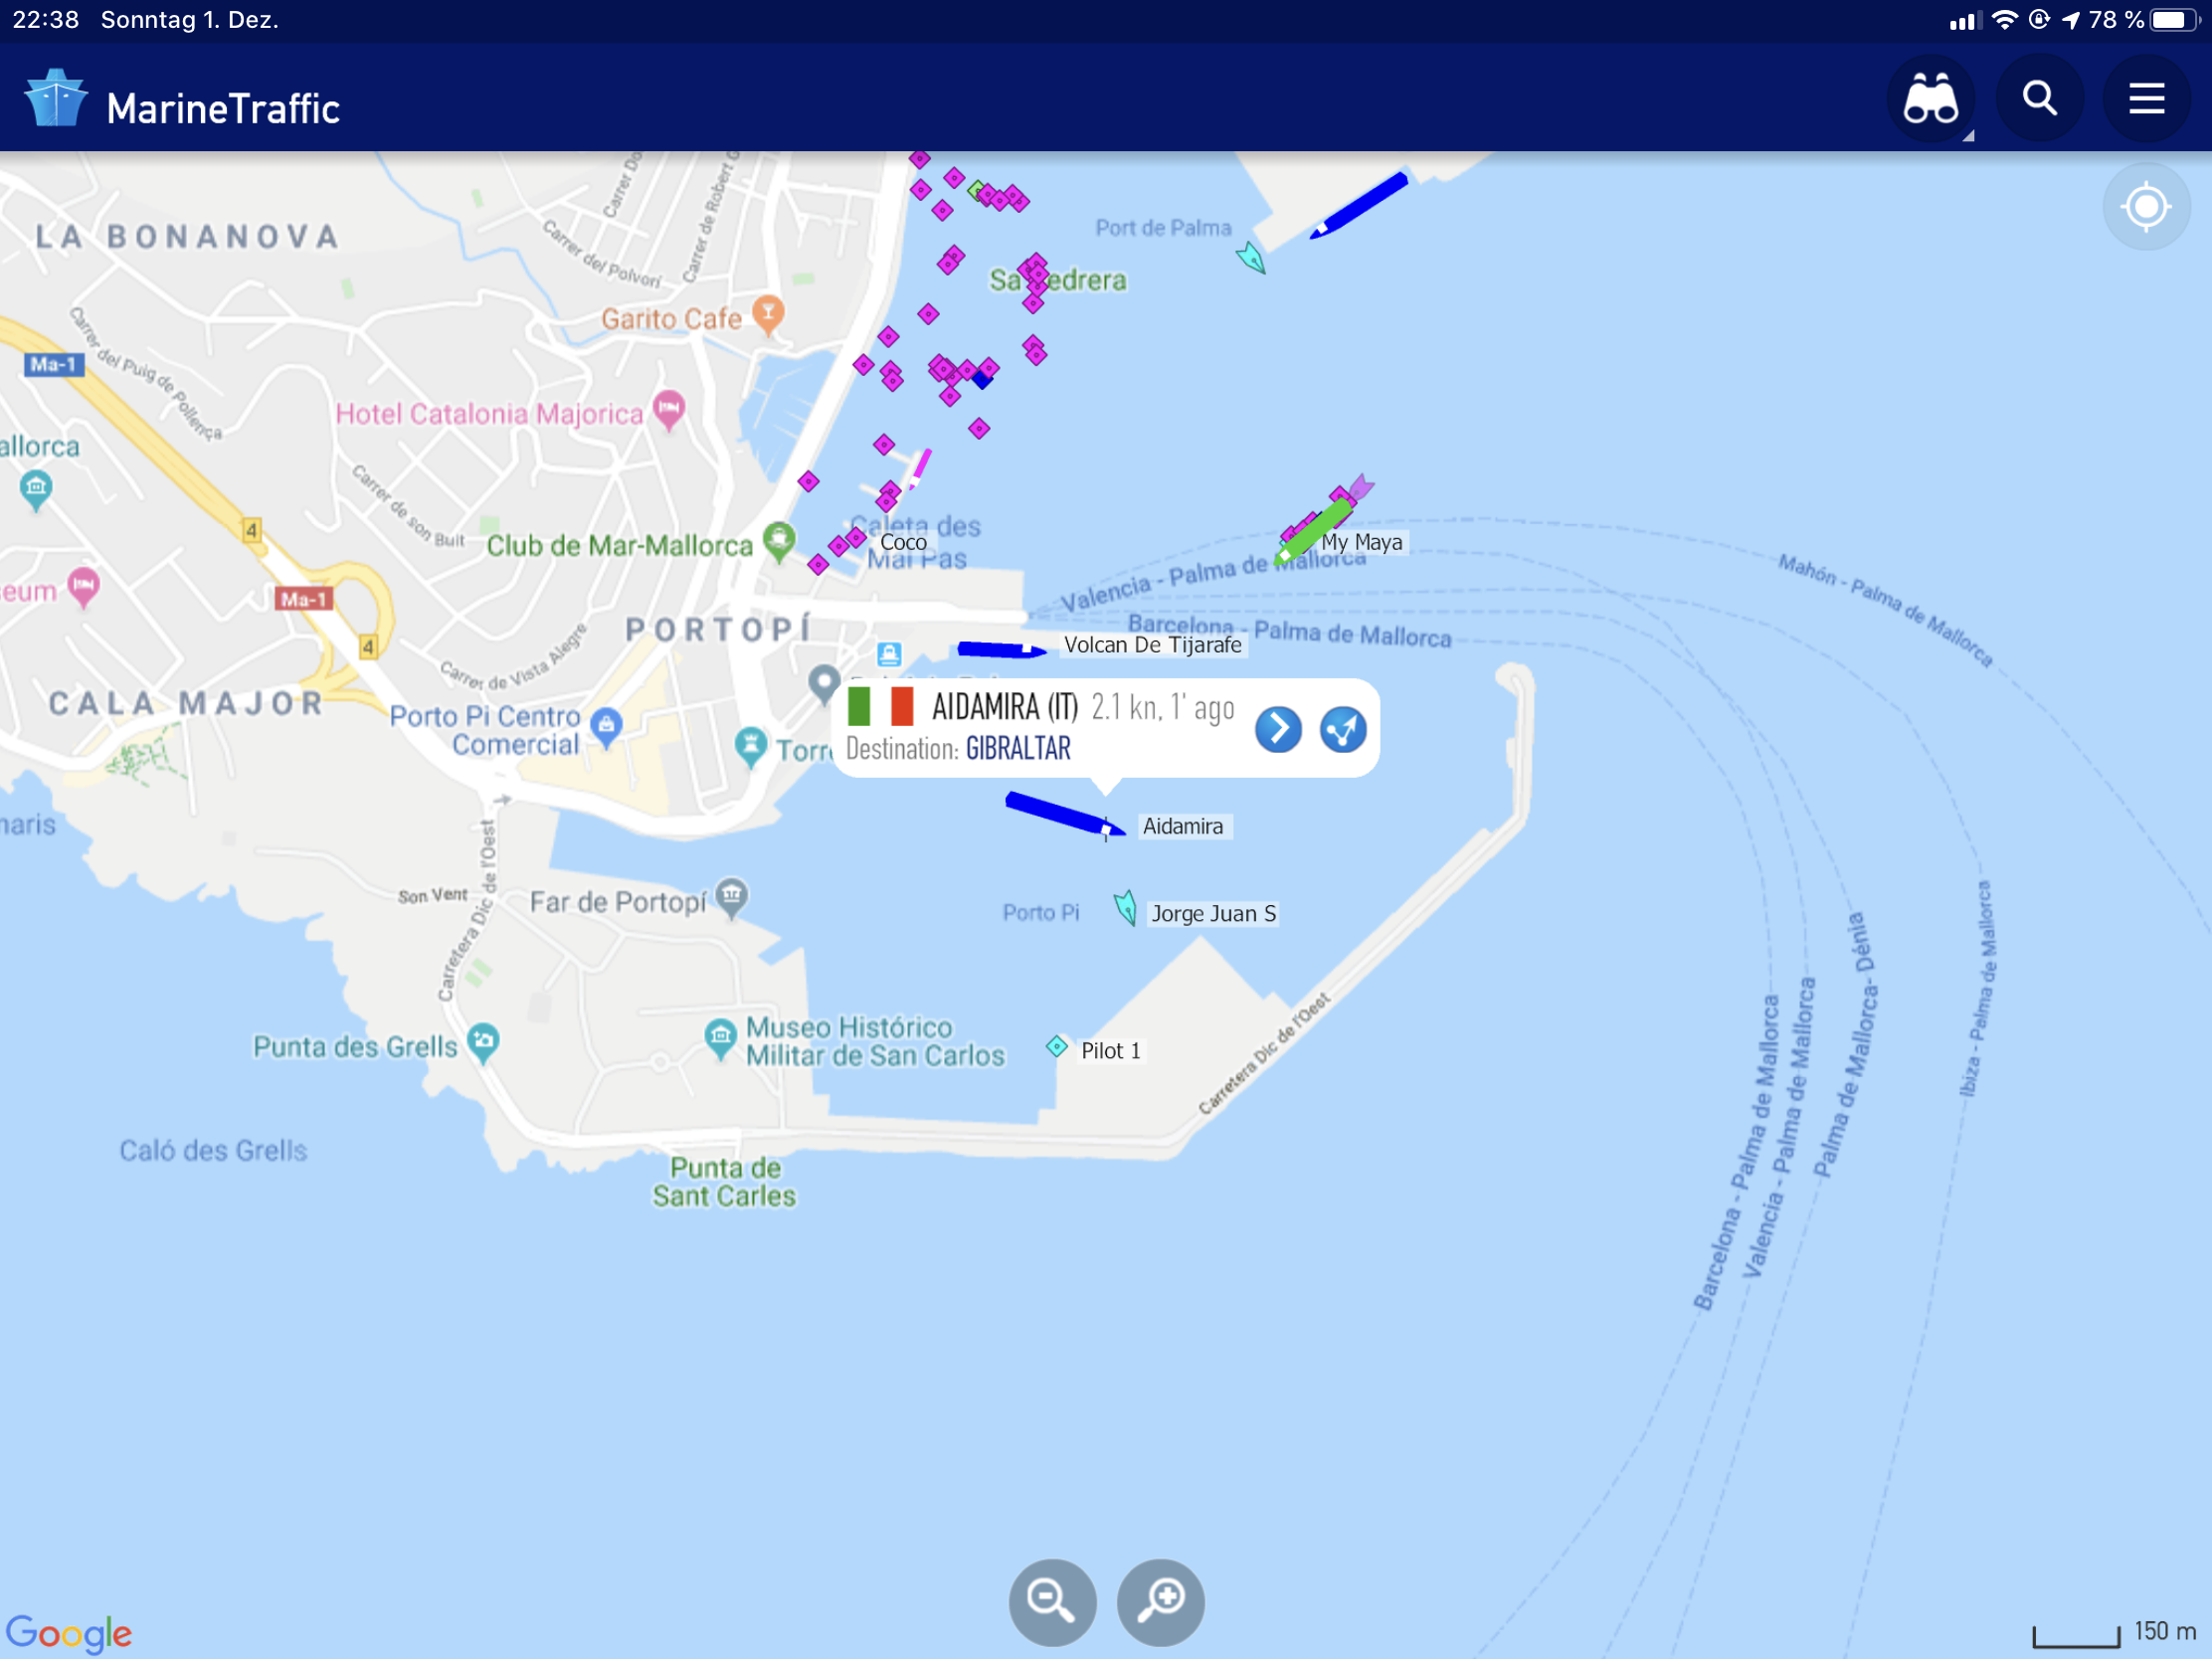Image resolution: width=2212 pixels, height=1659 pixels.
Task: Tap the Garito Cafe map pin
Action: (767, 312)
